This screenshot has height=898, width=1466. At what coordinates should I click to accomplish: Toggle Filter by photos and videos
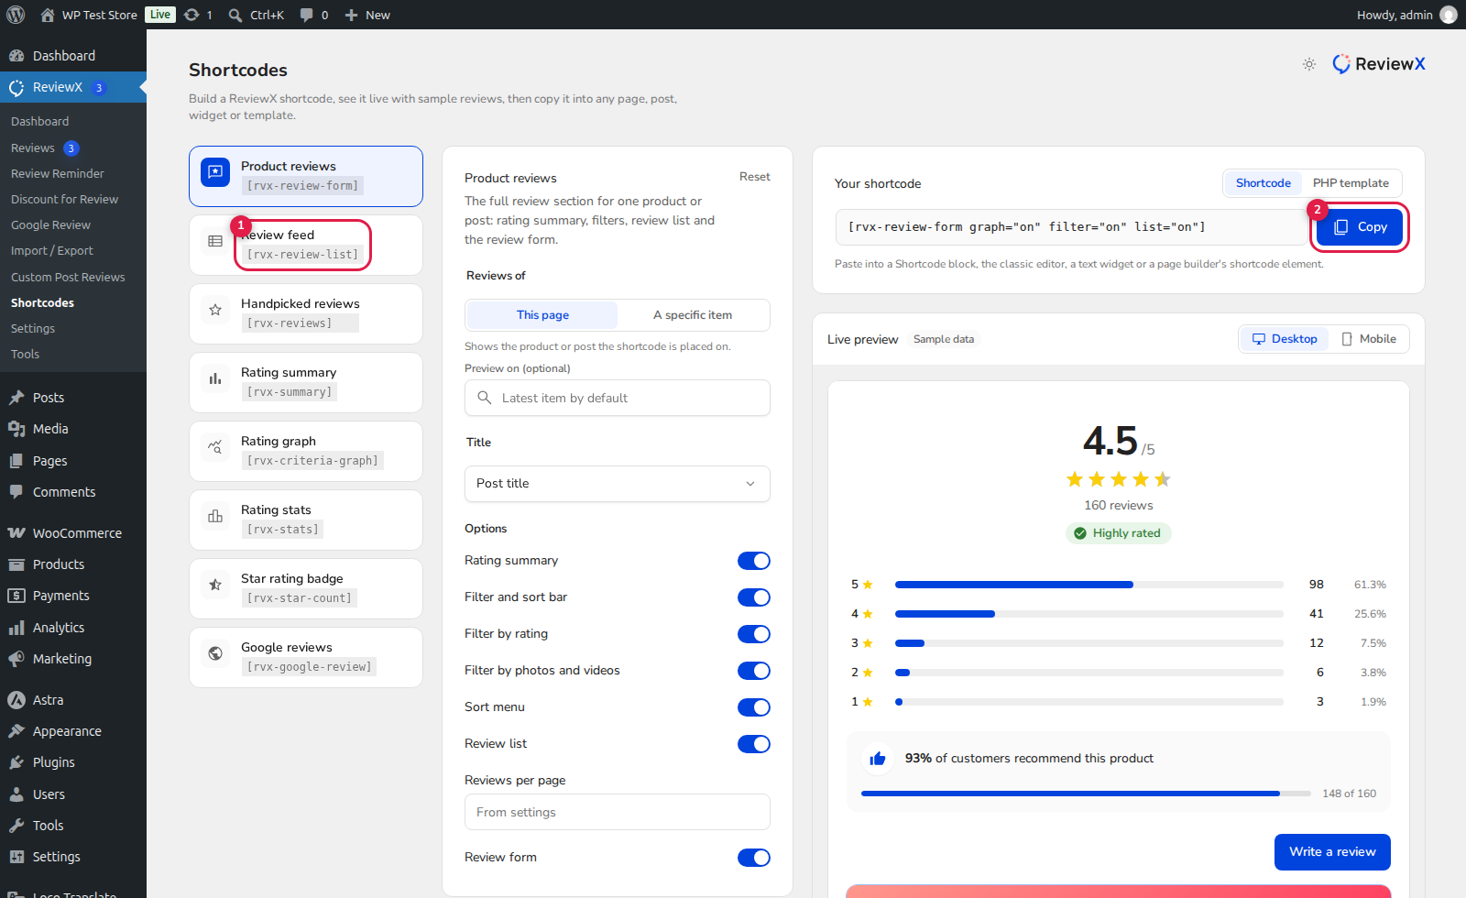(x=754, y=671)
